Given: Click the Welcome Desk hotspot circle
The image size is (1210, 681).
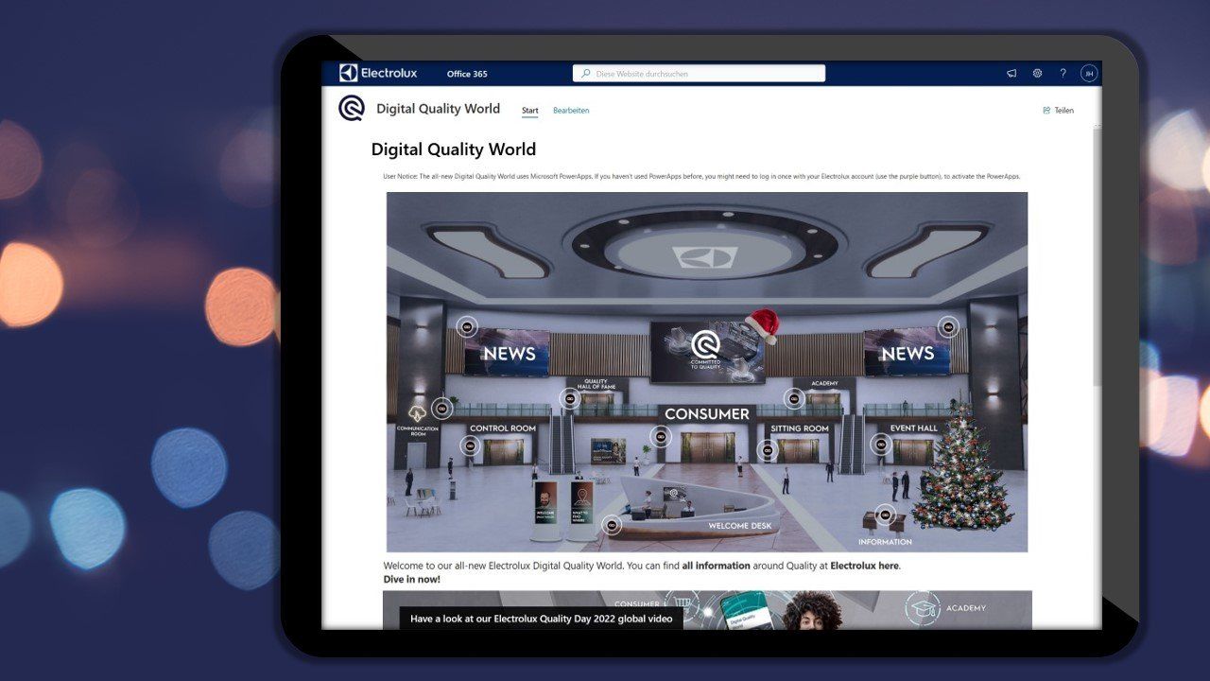Looking at the screenshot, I should pyautogui.click(x=612, y=525).
